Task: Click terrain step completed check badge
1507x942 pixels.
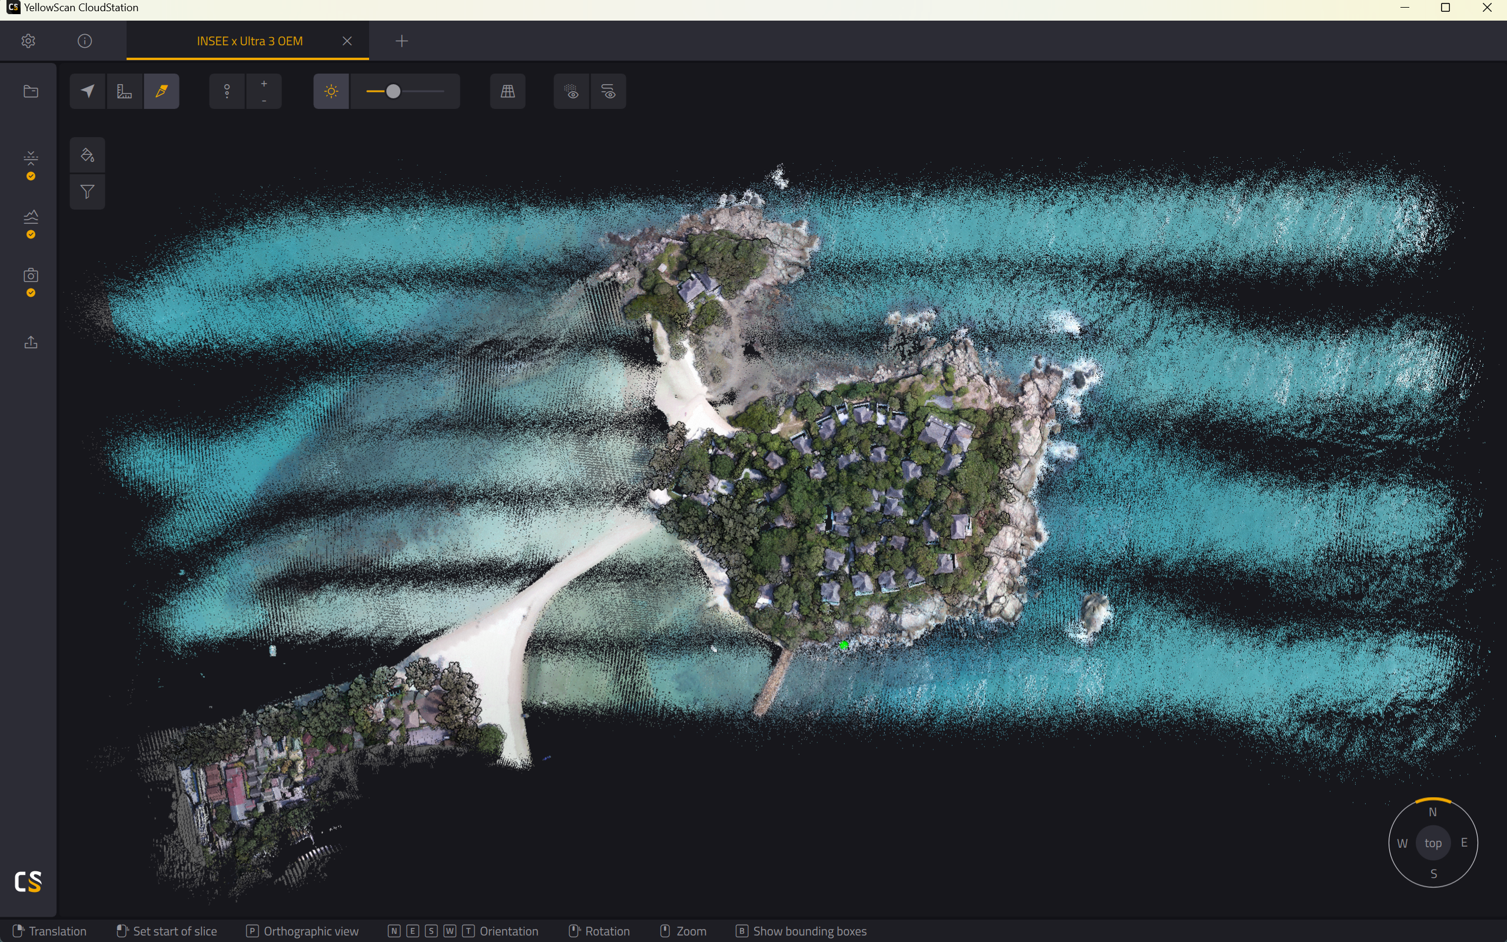Action: click(x=31, y=234)
